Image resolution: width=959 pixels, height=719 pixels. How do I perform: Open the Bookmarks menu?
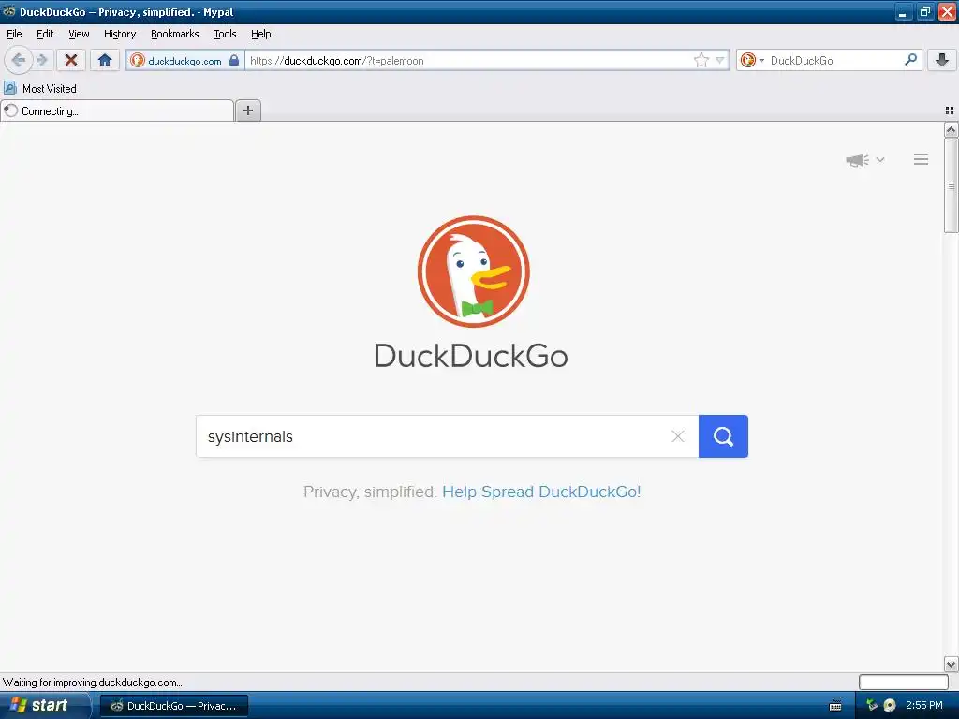click(175, 34)
